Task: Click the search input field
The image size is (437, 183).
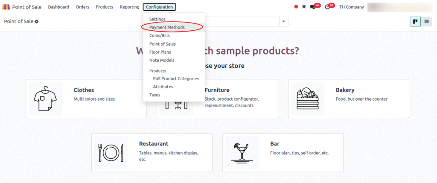Action: pyautogui.click(x=242, y=21)
